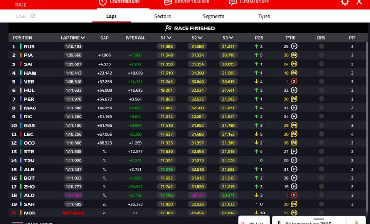Open the settings gear icon
The image size is (370, 224).
pyautogui.click(x=345, y=2)
